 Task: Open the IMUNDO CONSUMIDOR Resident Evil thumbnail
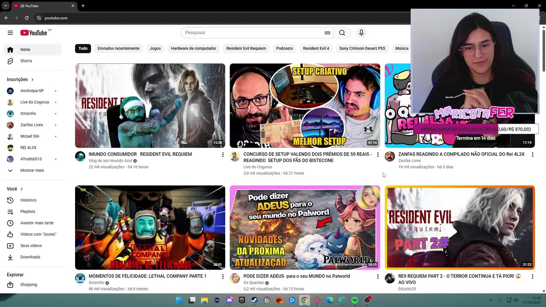(x=150, y=106)
